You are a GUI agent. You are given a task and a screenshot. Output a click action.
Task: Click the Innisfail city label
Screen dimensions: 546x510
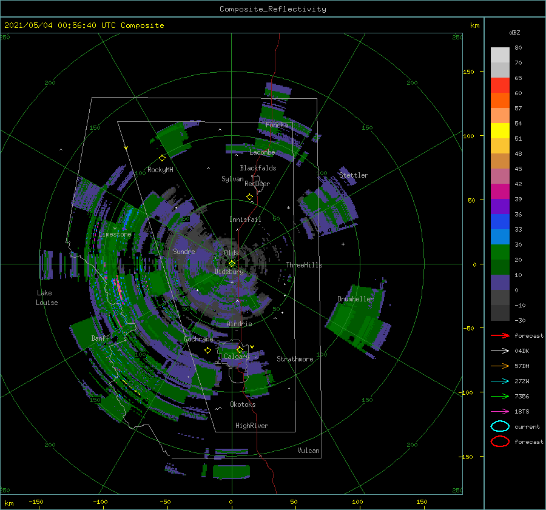(245, 220)
